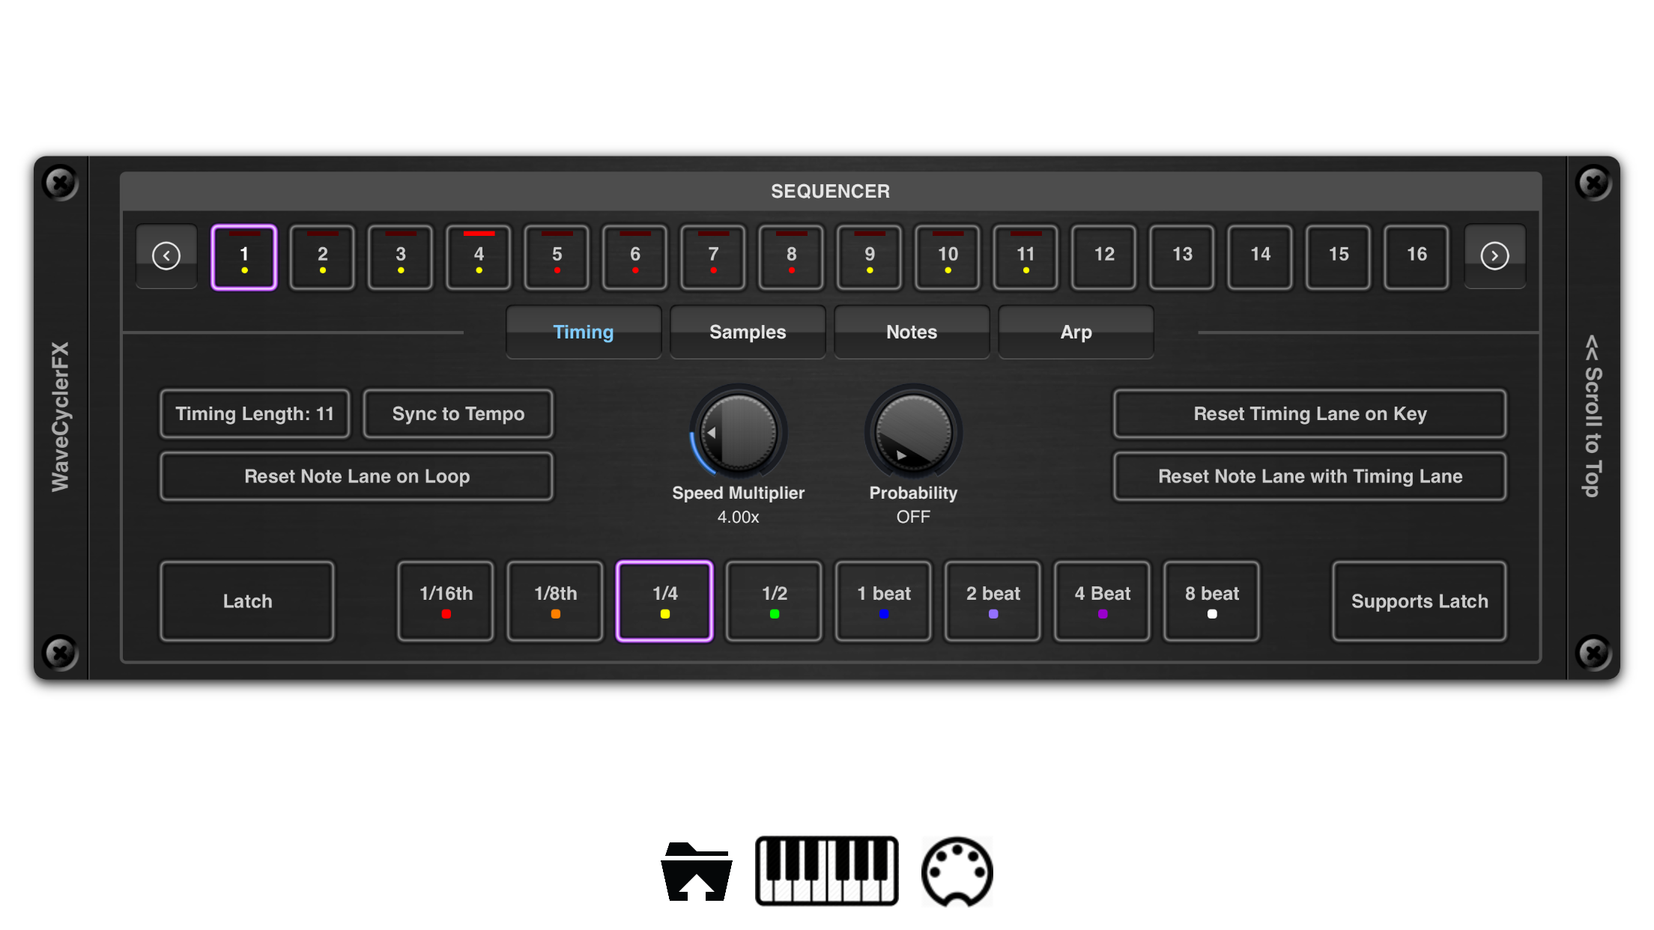Select the 1/16th timing button

[446, 601]
